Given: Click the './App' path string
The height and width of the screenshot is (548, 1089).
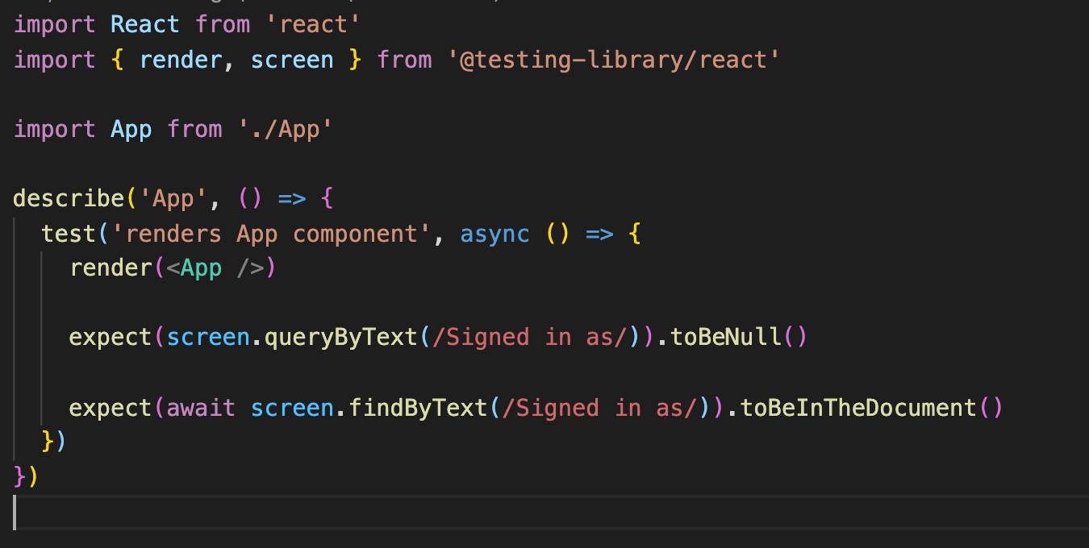Looking at the screenshot, I should click(284, 128).
